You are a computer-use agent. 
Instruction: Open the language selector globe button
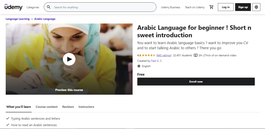(256, 7)
